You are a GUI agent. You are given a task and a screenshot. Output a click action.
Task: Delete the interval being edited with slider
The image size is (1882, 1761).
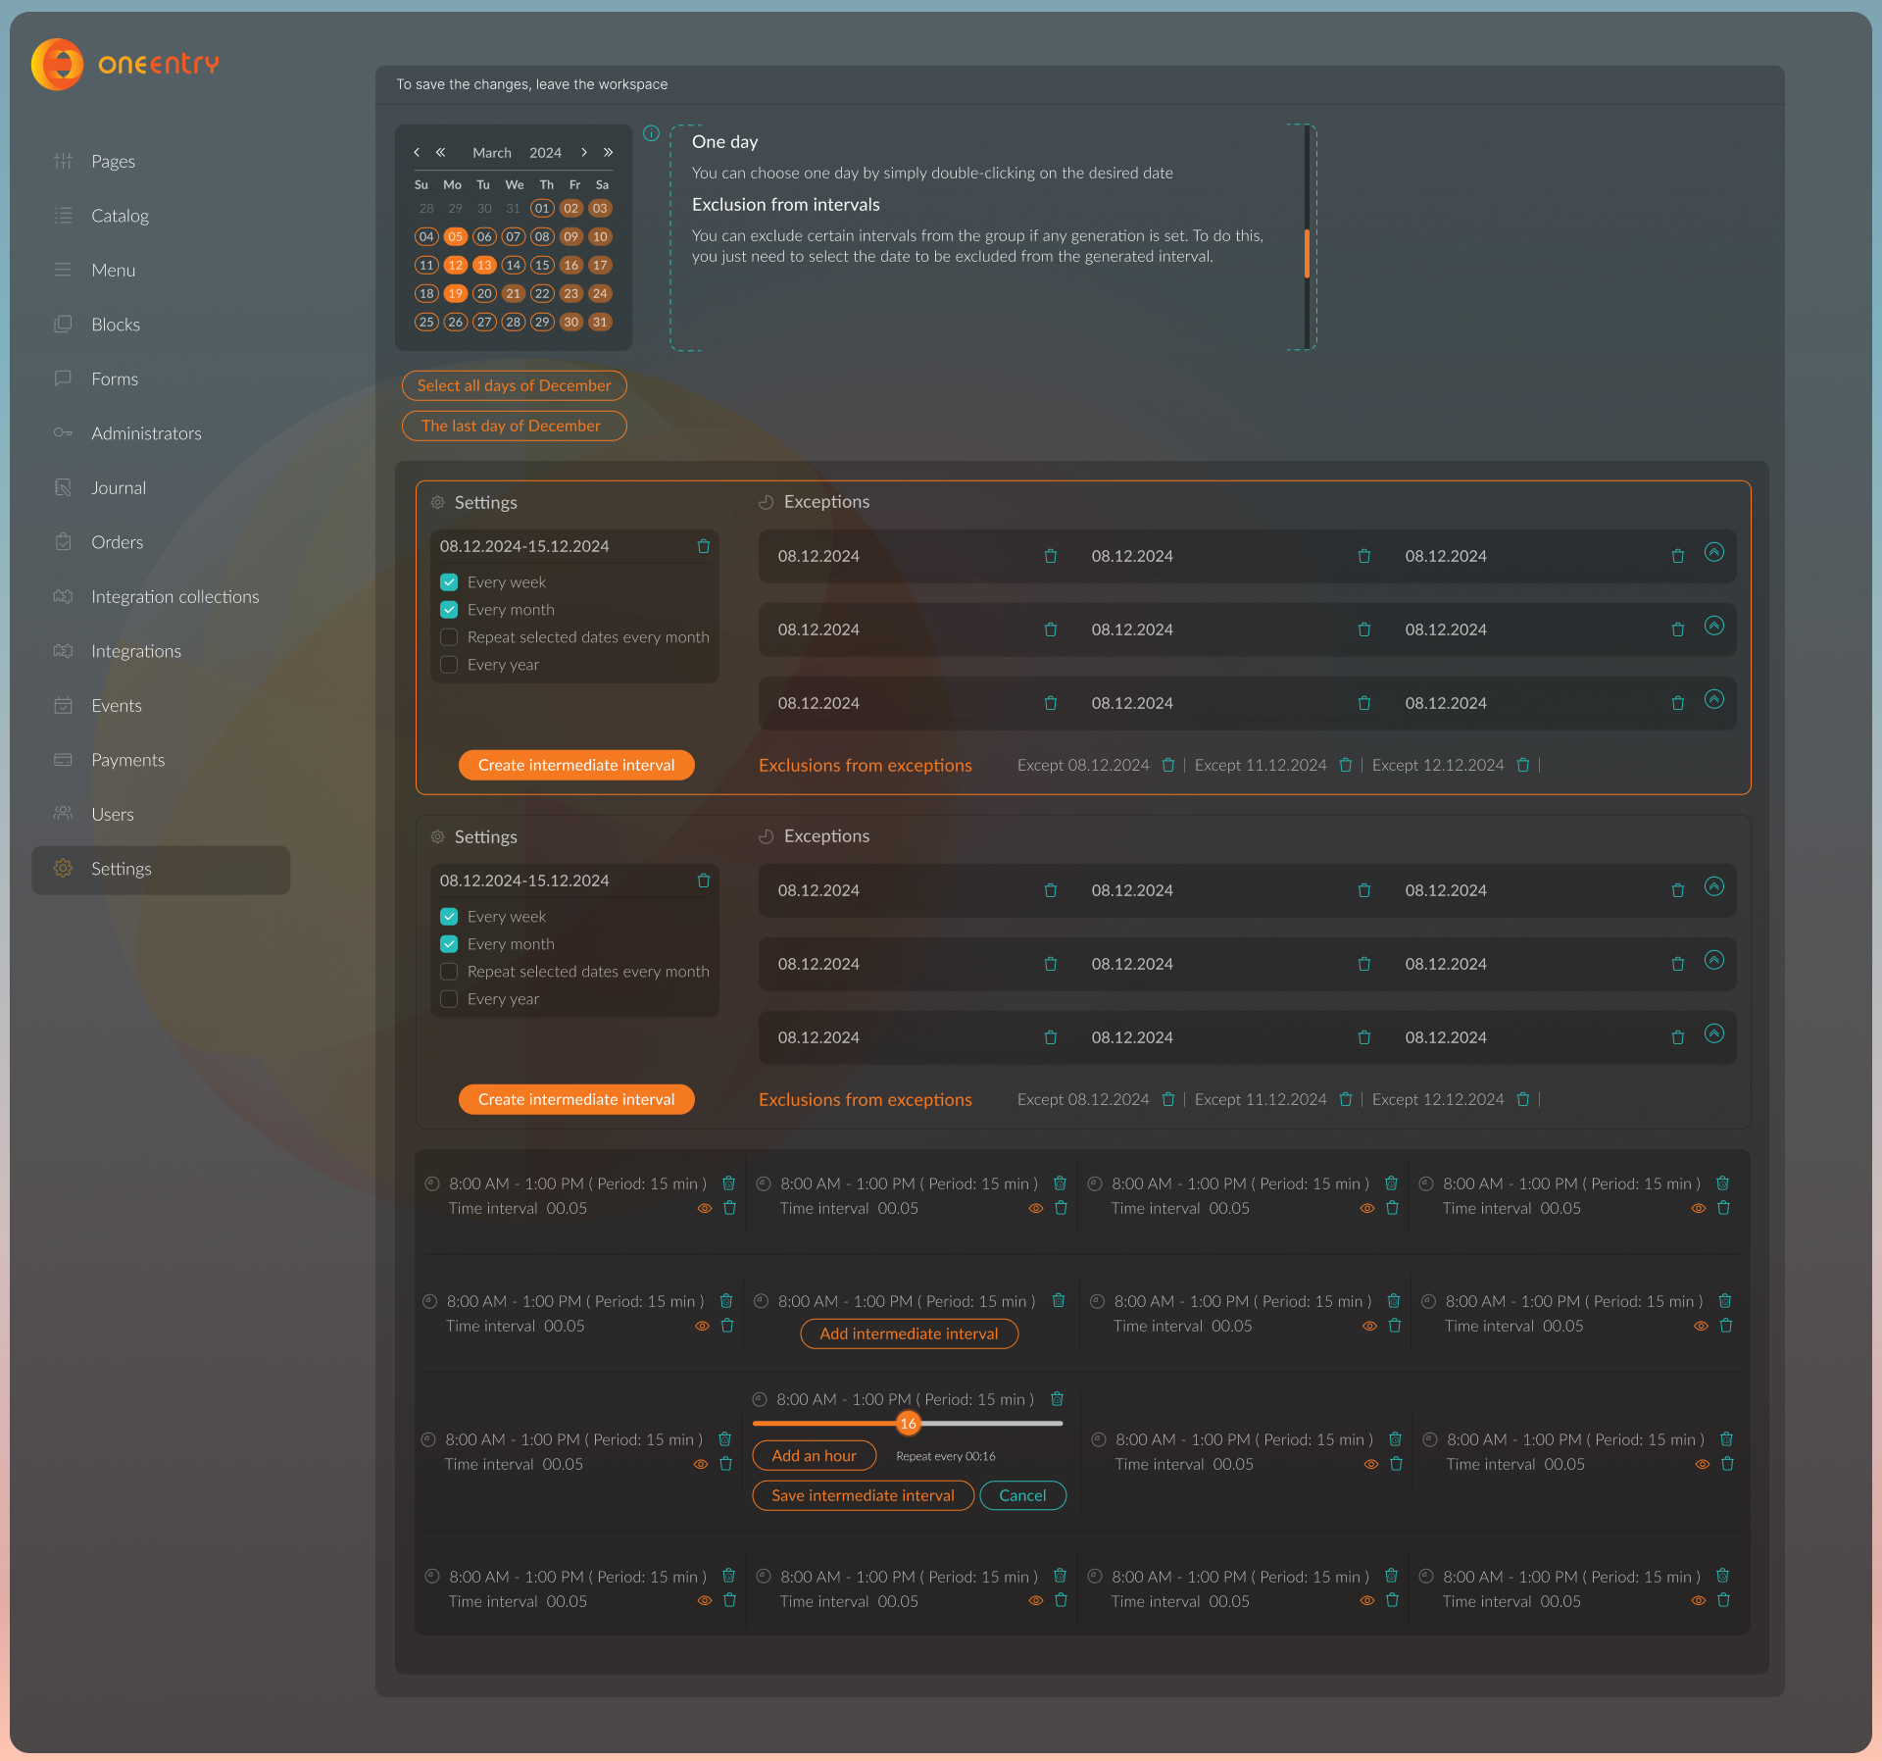(1057, 1399)
